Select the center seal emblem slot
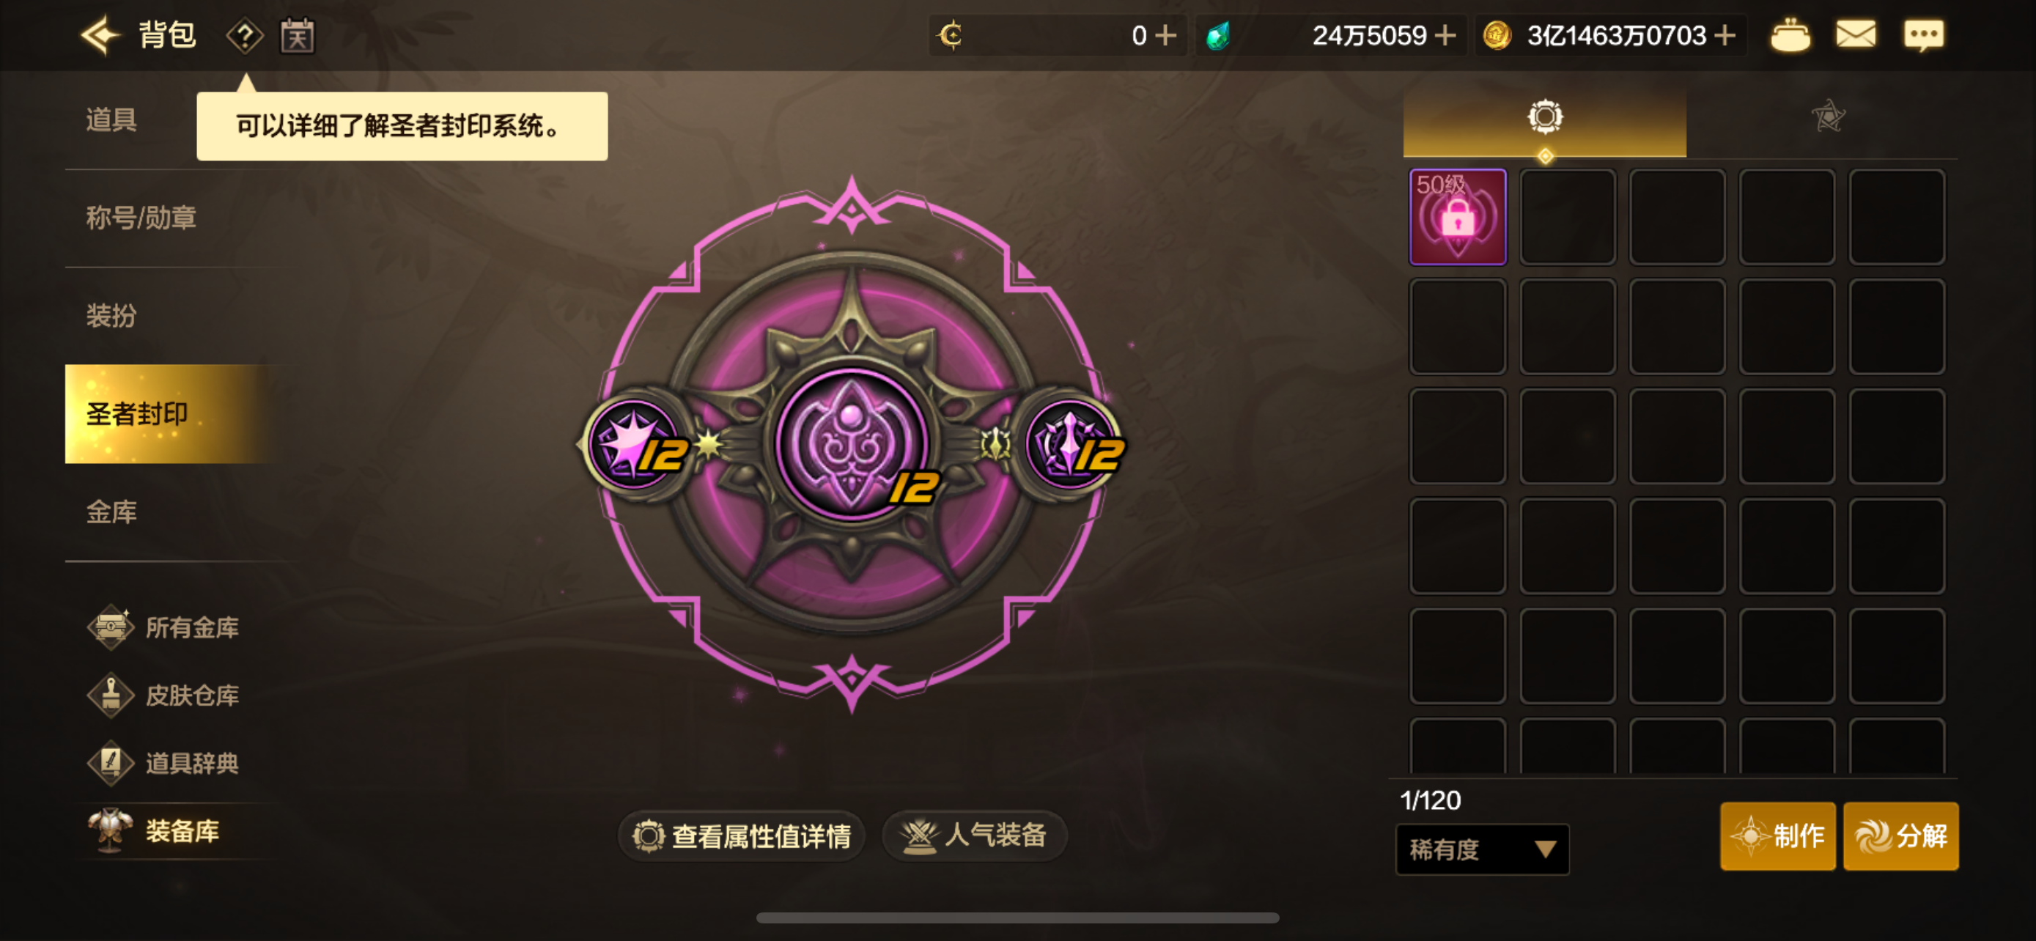Image resolution: width=2036 pixels, height=941 pixels. 851,444
